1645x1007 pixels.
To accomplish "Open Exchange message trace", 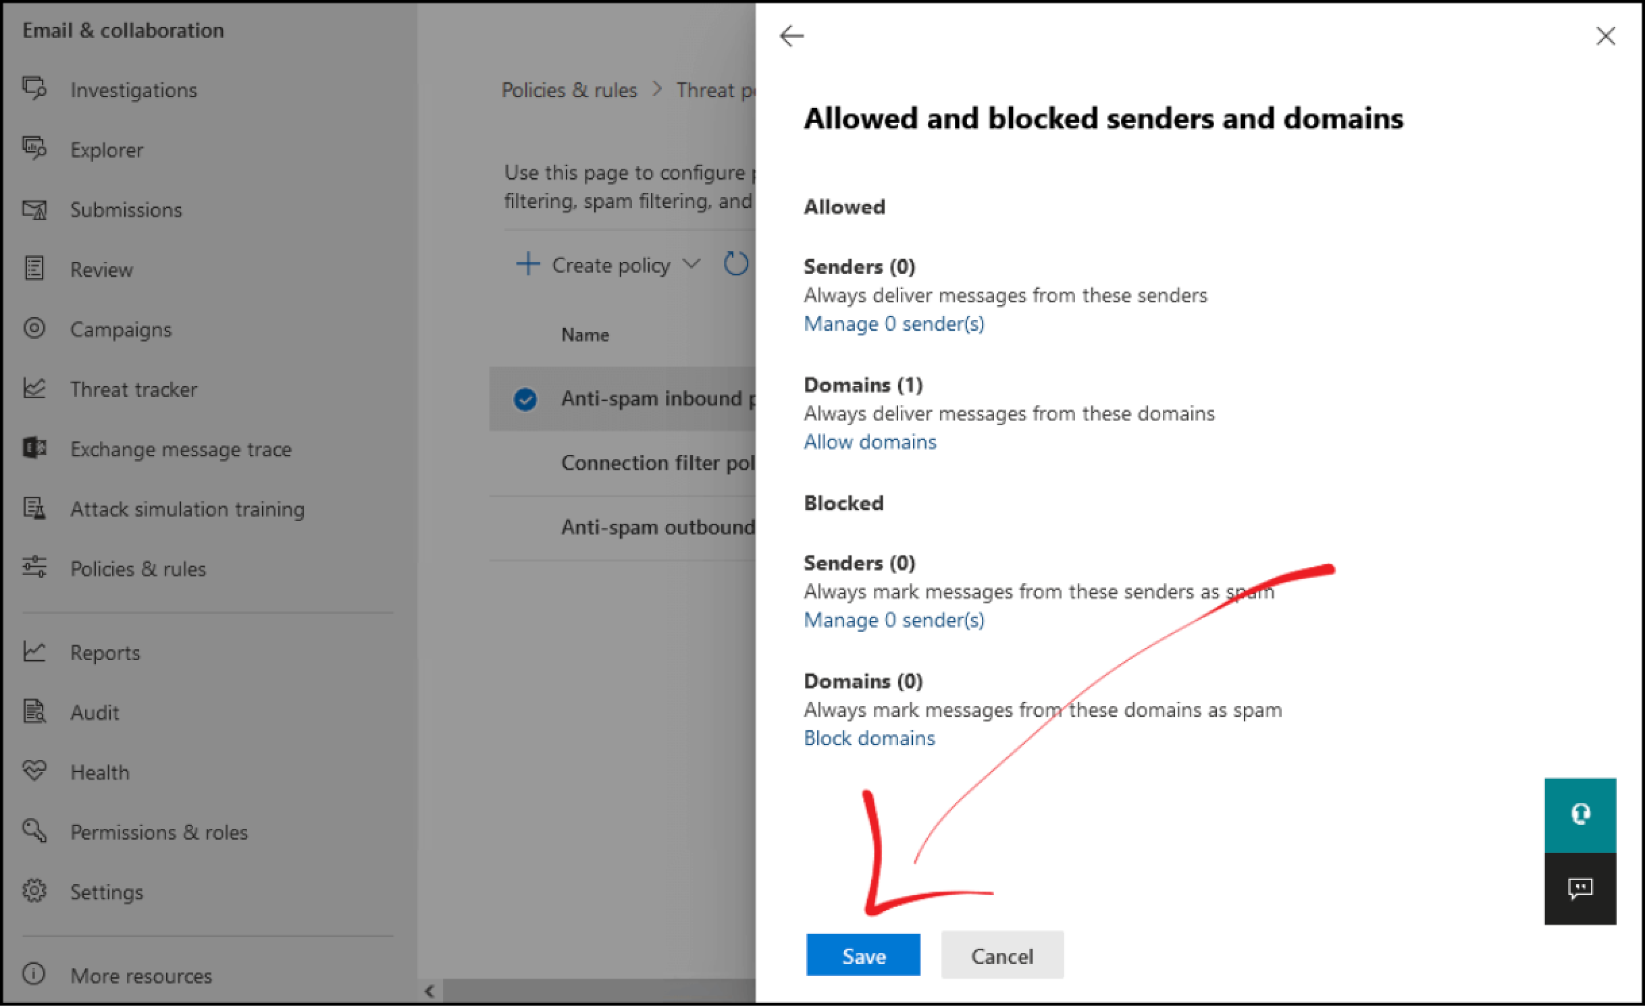I will click(181, 449).
